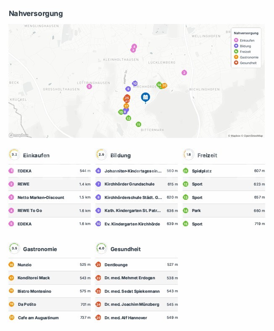Open the Gastronomie section heading

coord(40,249)
